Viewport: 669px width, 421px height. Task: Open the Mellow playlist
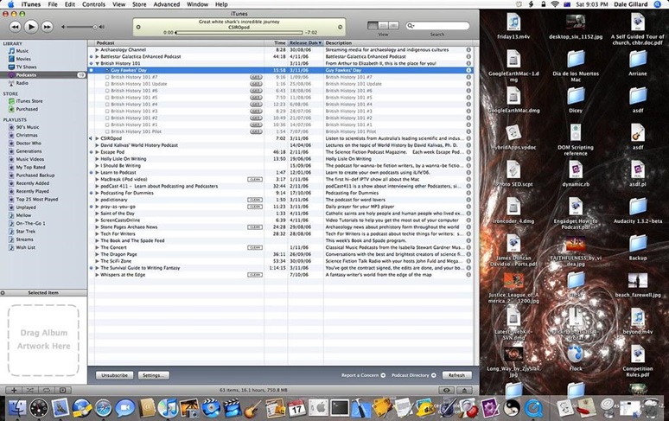tap(23, 215)
